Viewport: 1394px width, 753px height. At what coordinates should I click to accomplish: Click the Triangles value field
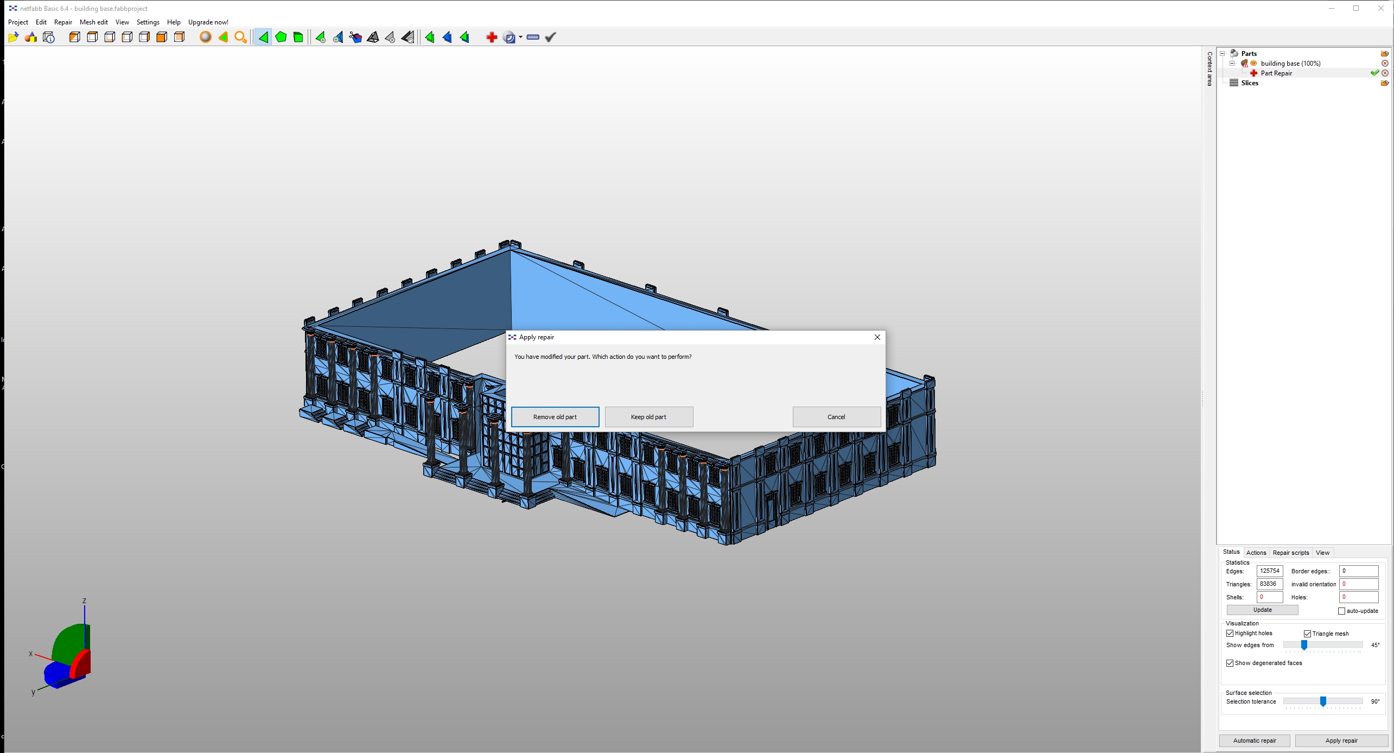(x=1270, y=584)
